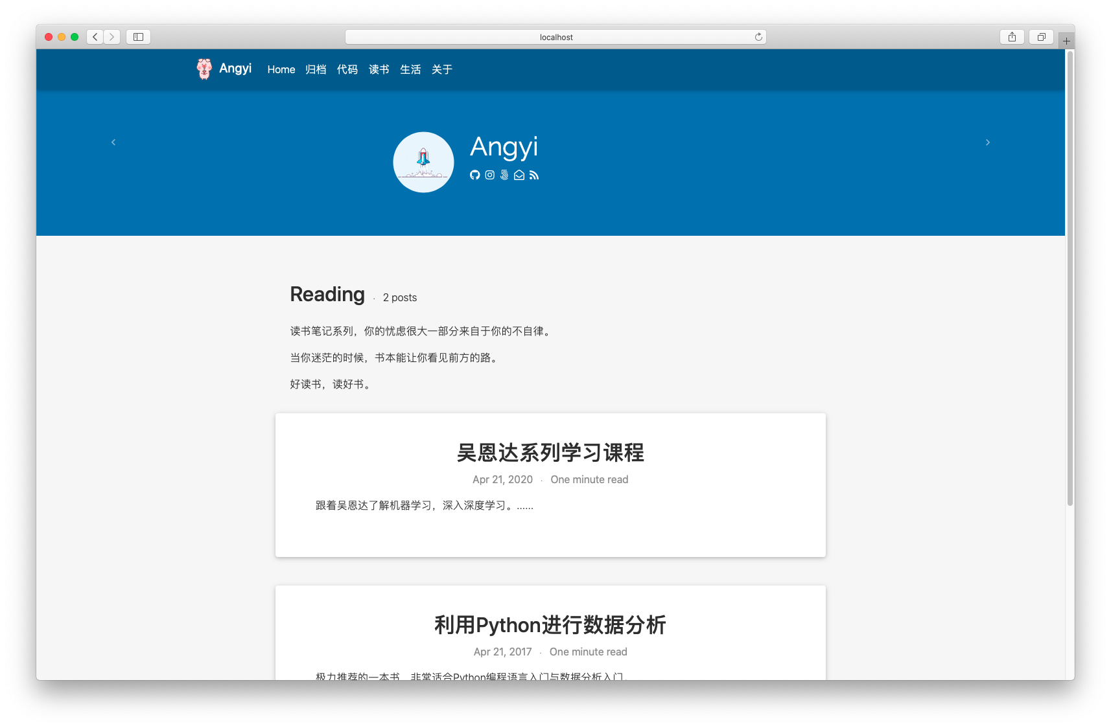Open the GitHub profile icon
Screen dimensions: 1111x728
tap(475, 175)
